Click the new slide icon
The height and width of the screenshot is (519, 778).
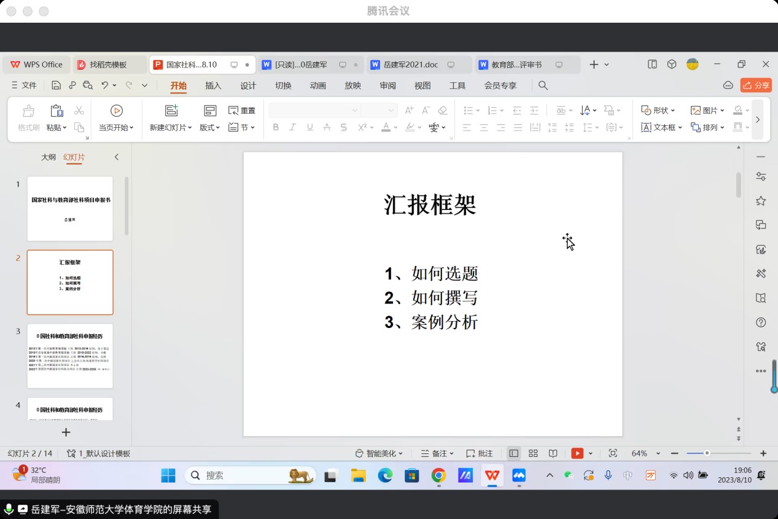click(171, 111)
